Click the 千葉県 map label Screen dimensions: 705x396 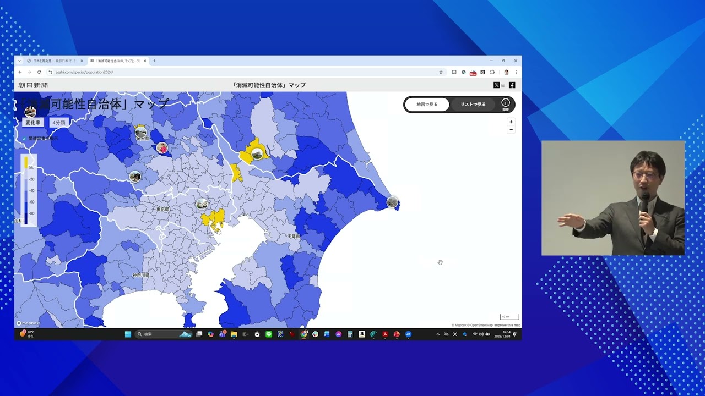click(294, 236)
